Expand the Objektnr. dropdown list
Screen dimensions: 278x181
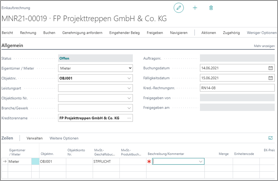(129, 78)
